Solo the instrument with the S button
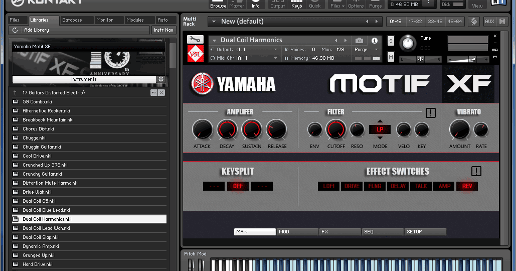 [391, 41]
